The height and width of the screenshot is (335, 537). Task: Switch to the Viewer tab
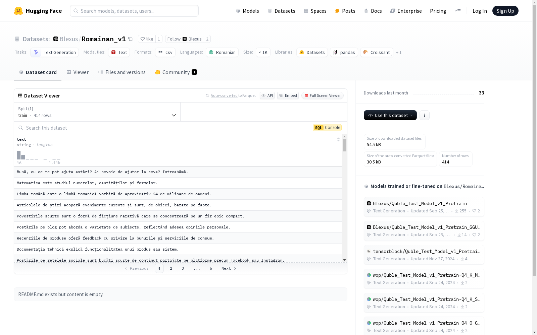click(x=78, y=72)
